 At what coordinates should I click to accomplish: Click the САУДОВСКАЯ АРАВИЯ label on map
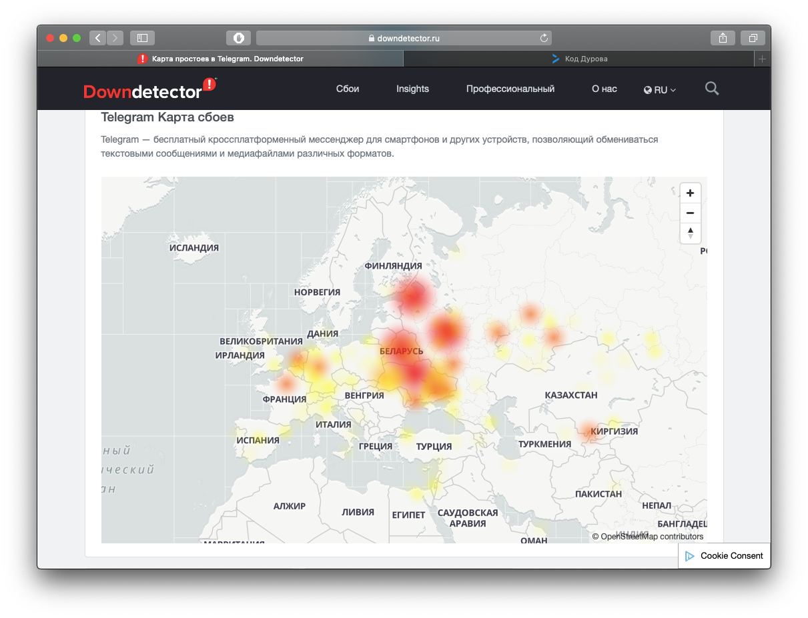click(468, 517)
